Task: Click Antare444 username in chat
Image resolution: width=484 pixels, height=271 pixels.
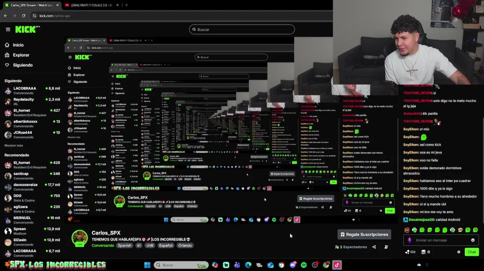Action: click(x=412, y=113)
